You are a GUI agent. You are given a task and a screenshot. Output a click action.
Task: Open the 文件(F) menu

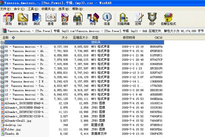[x=5, y=9]
